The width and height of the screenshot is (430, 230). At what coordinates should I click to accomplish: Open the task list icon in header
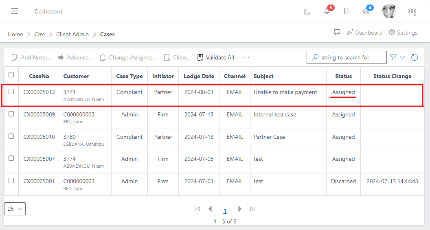[347, 11]
